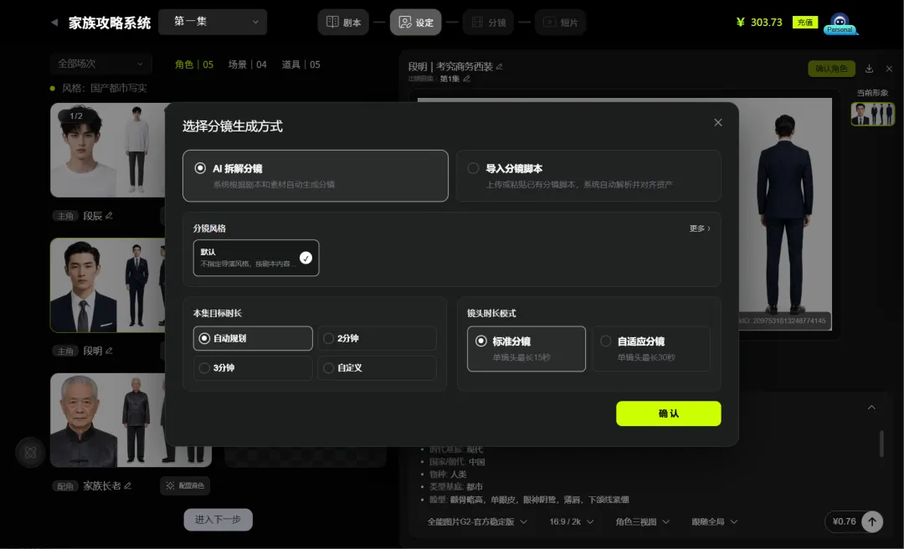Viewport: 904px width, 549px height.
Task: Open the 跟随全局 dropdown
Action: point(714,522)
